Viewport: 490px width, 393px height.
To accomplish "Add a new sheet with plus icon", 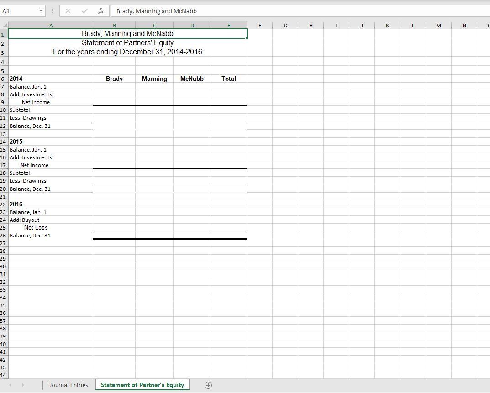I will 208,385.
